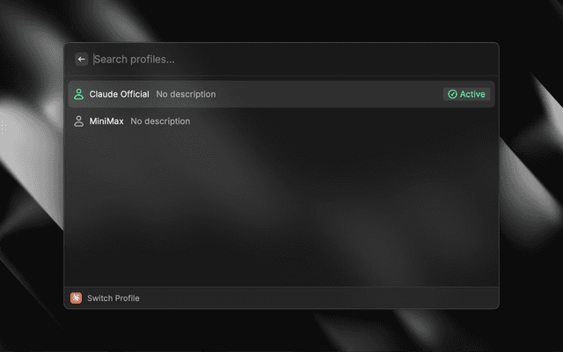Click "No description" beside Claude Official
The image size is (563, 352).
coord(186,94)
